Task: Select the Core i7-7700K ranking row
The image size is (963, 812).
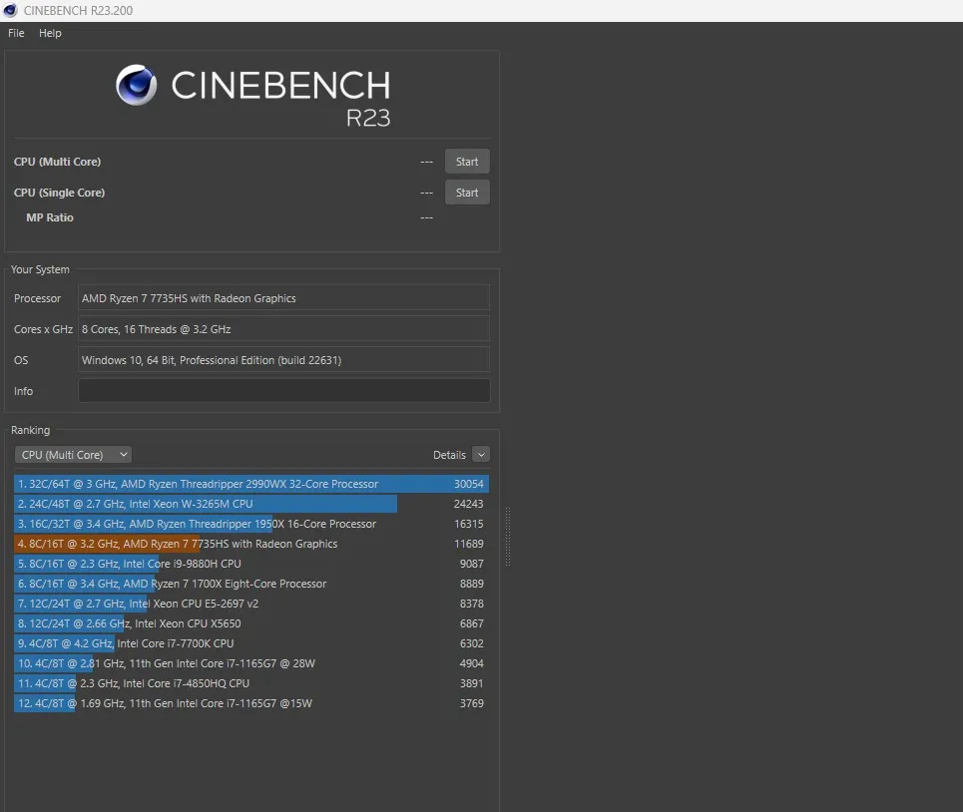Action: 251,643
